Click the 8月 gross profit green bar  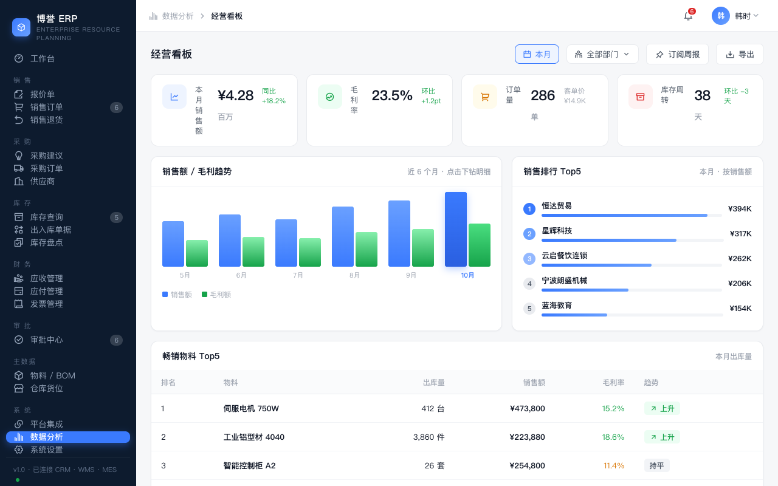click(367, 250)
